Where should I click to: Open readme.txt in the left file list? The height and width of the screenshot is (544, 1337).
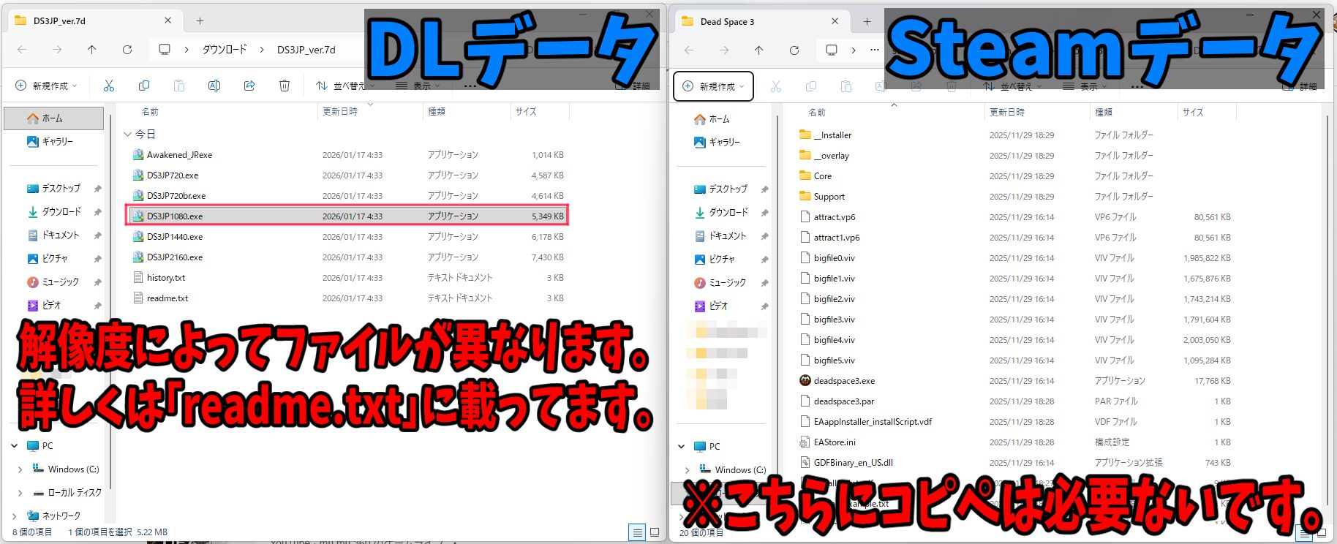point(167,298)
